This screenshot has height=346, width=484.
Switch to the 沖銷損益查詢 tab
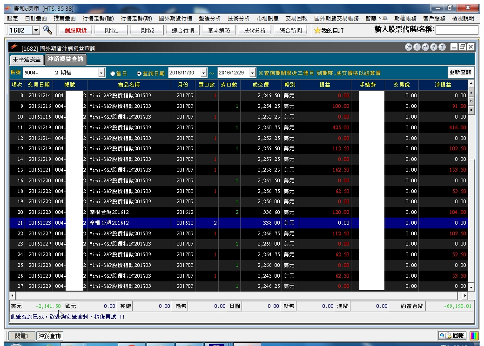[66, 59]
